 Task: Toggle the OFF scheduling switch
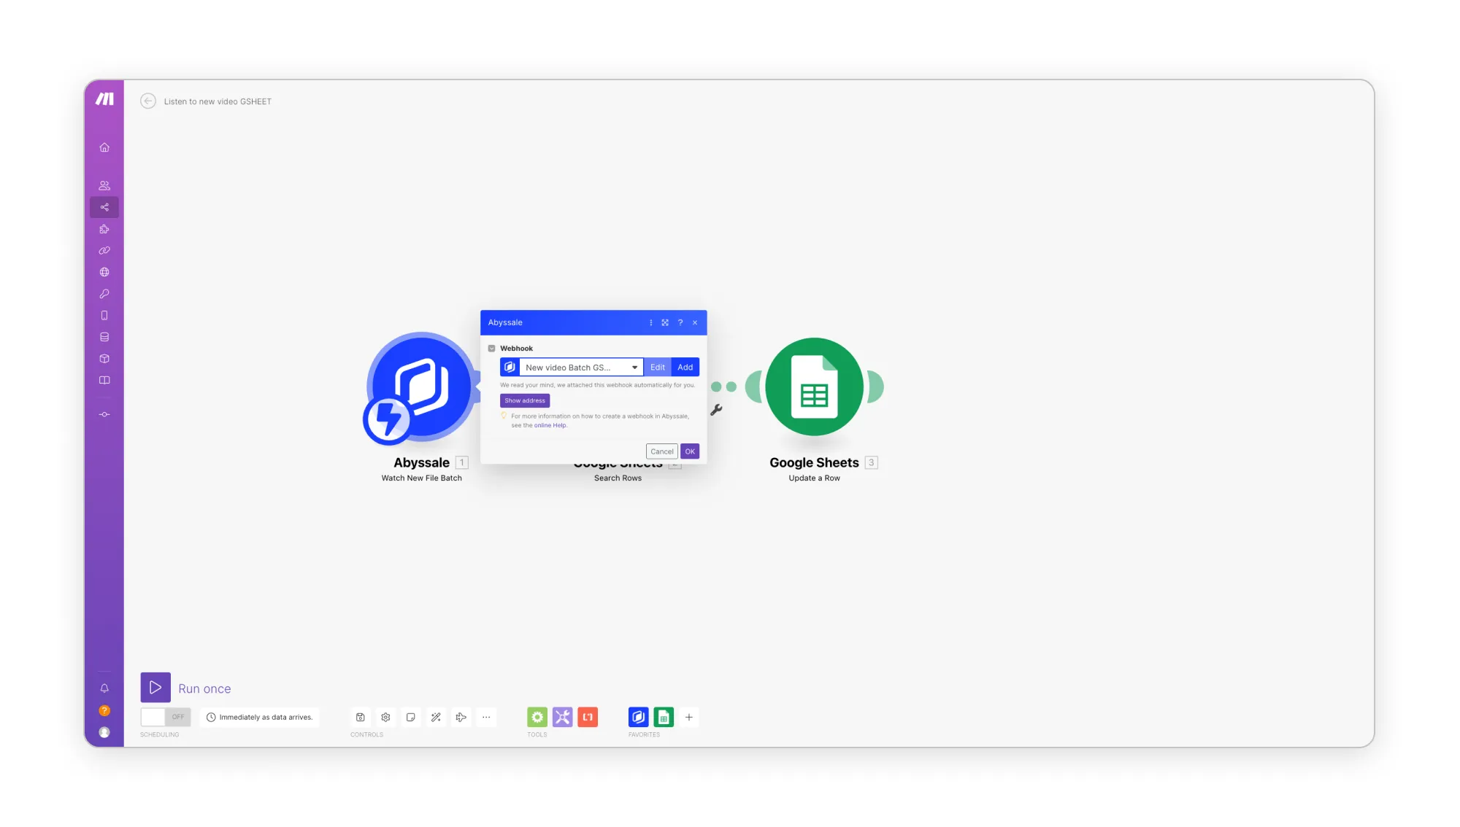(164, 716)
